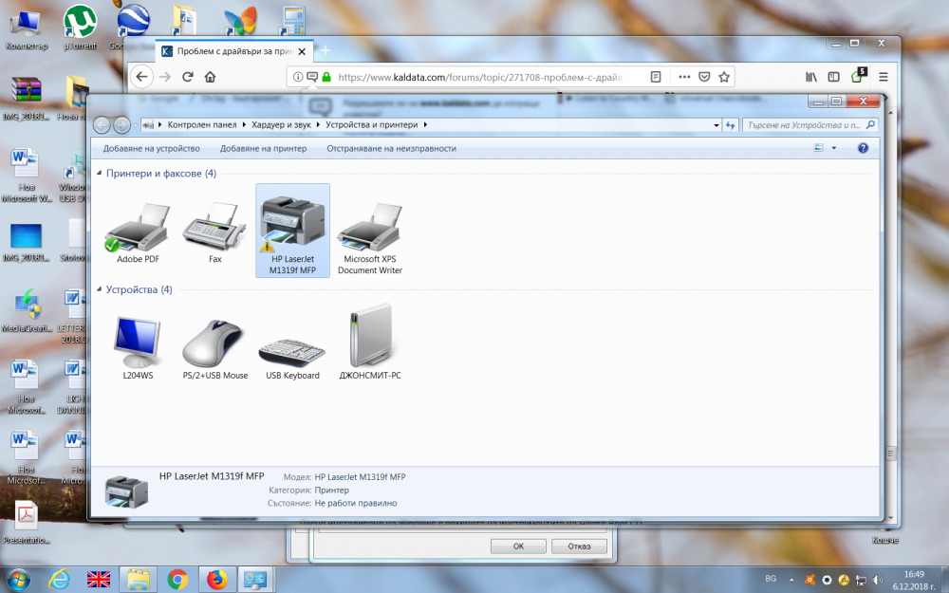
Task: Refresh the Devices and Printers address bar
Action: [x=731, y=125]
